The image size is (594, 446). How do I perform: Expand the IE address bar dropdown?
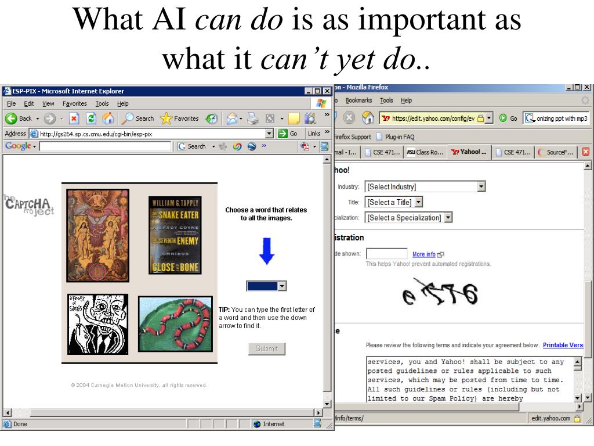(x=269, y=134)
